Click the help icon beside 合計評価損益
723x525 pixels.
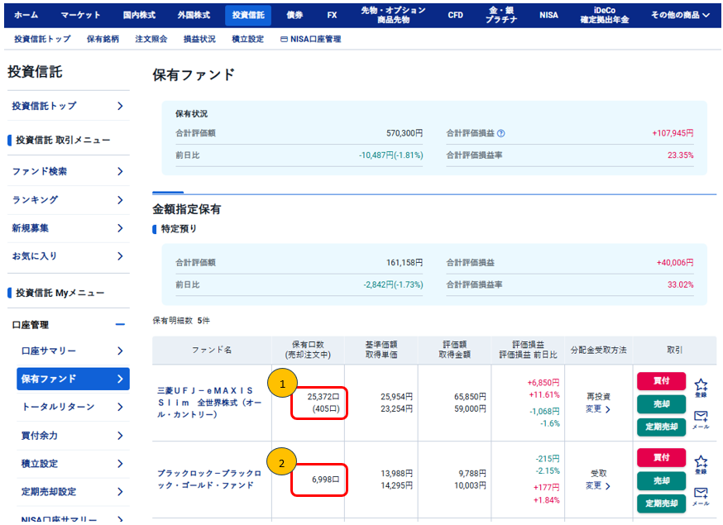coord(501,133)
